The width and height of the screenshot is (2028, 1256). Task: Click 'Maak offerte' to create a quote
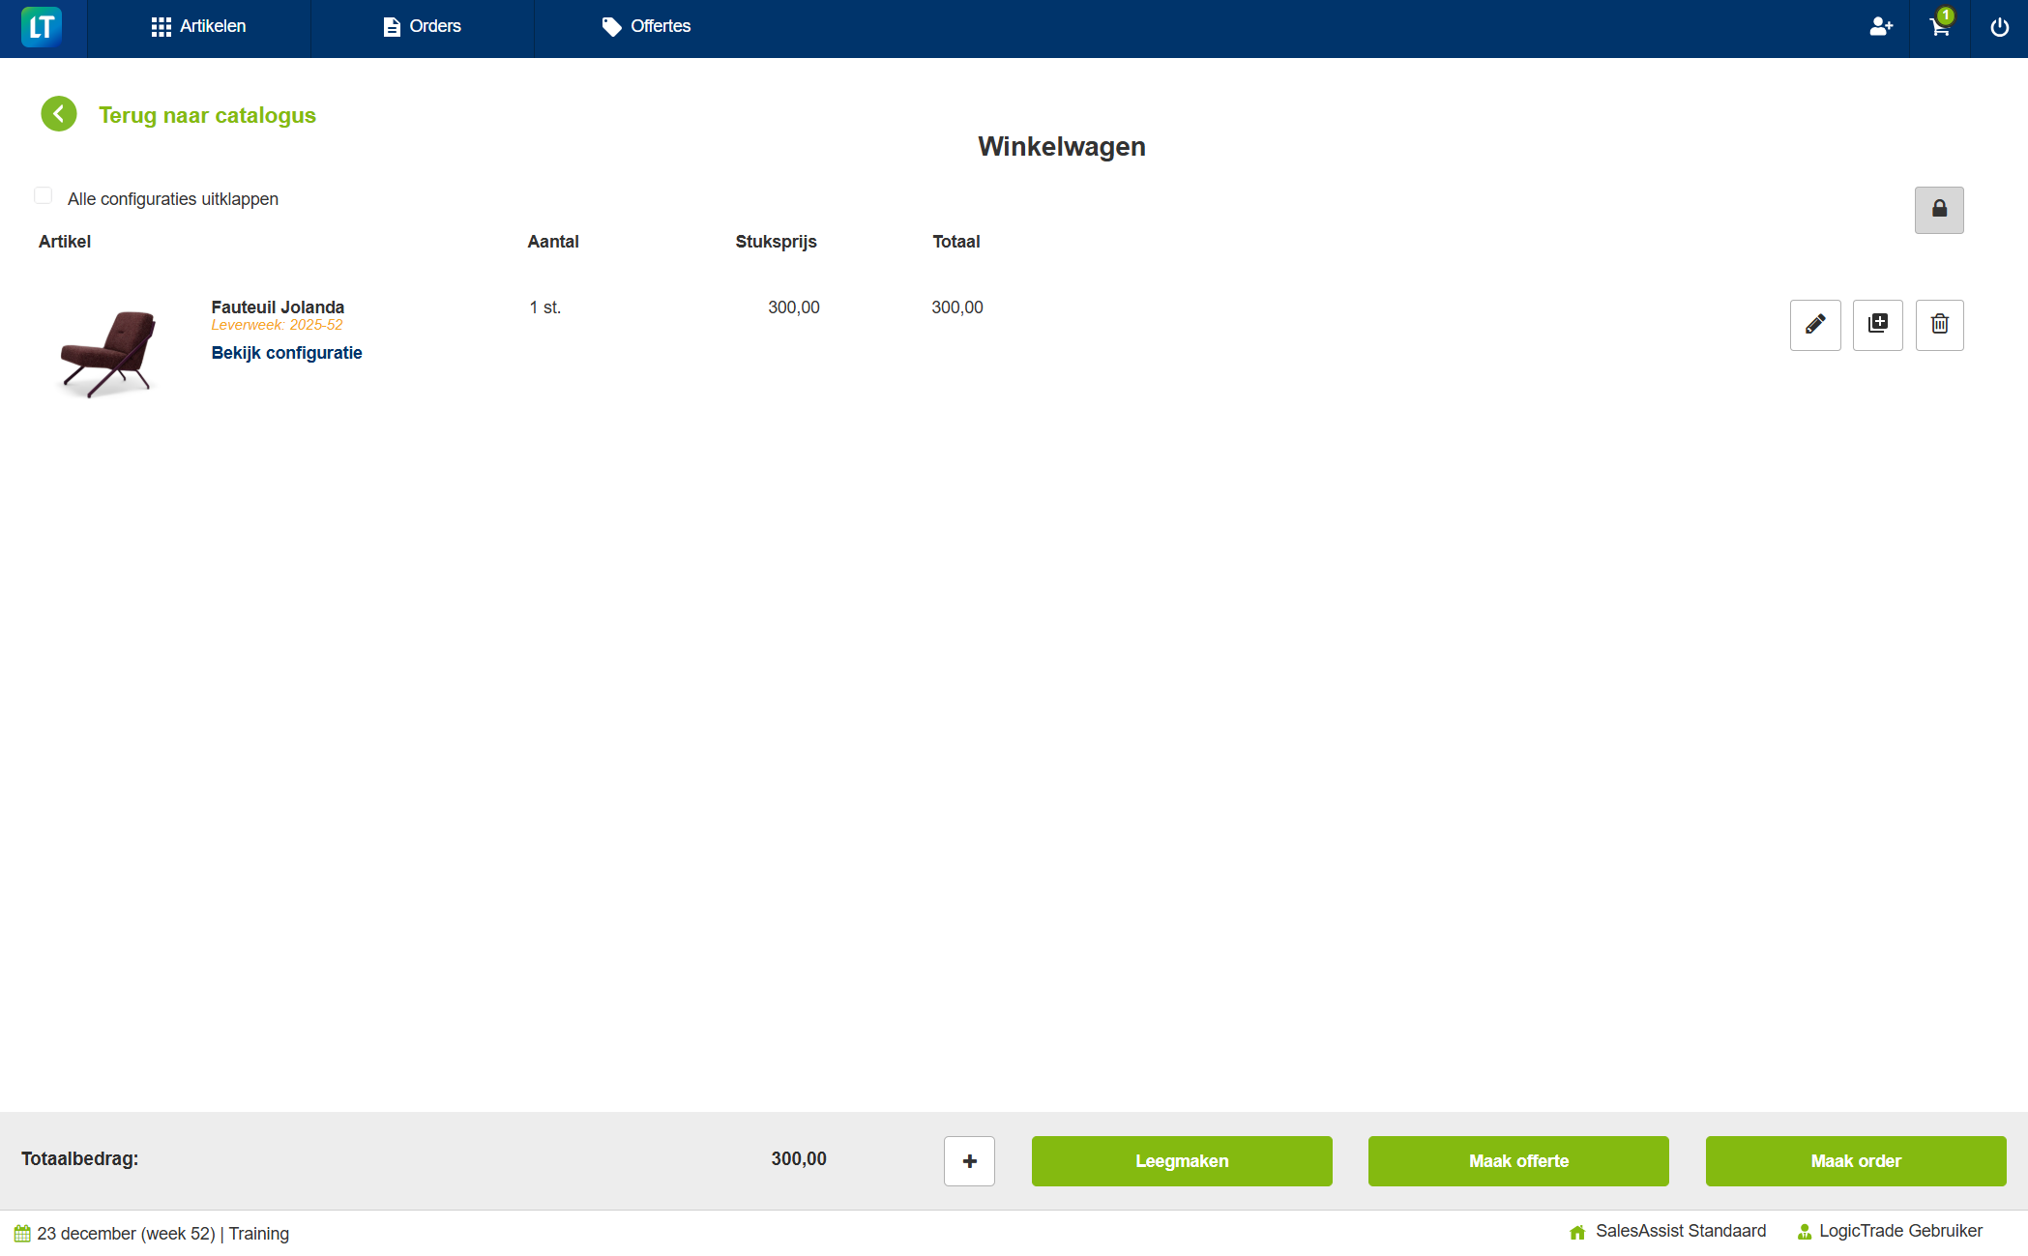click(x=1517, y=1160)
